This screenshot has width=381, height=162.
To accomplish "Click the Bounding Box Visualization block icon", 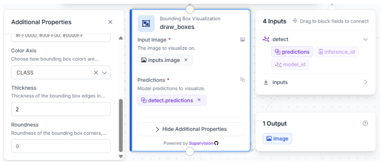I will pos(146,23).
